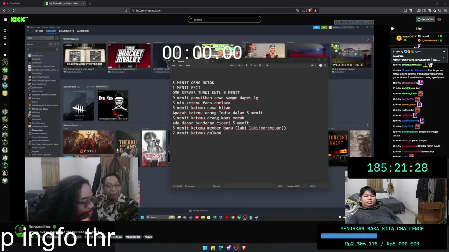This screenshot has width=449, height=252.
Task: Click Evil Nun soundtrack cover
Action: [113, 105]
